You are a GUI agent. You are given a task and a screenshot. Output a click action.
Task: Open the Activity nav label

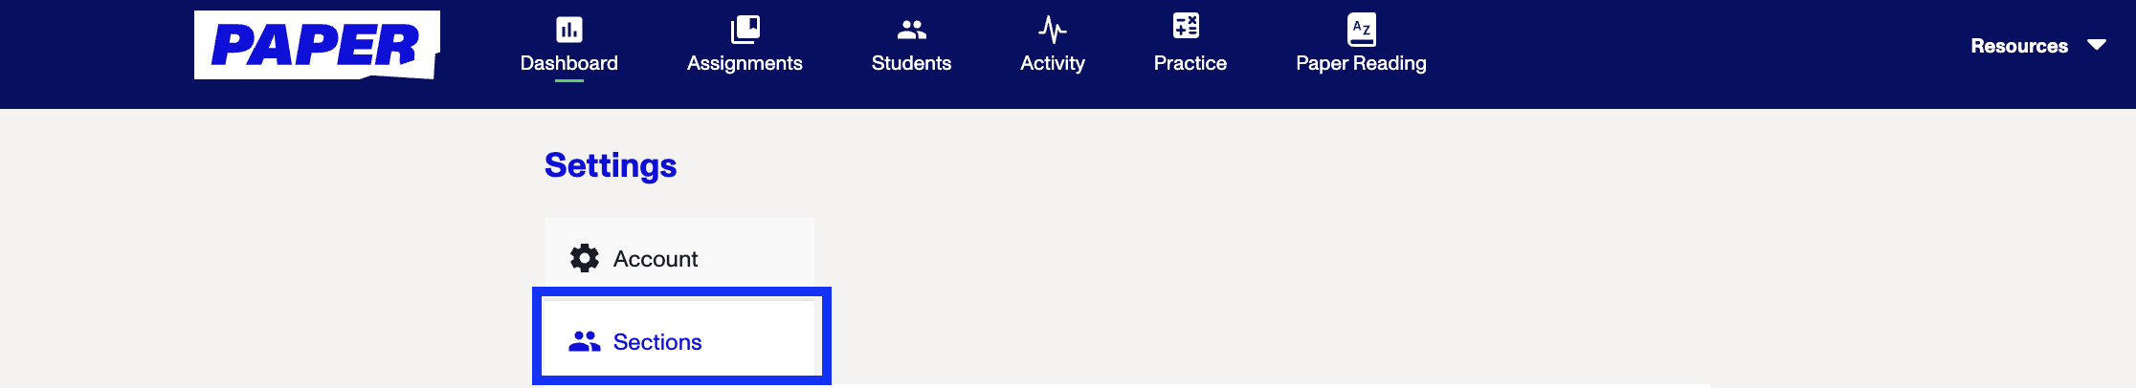[1053, 64]
